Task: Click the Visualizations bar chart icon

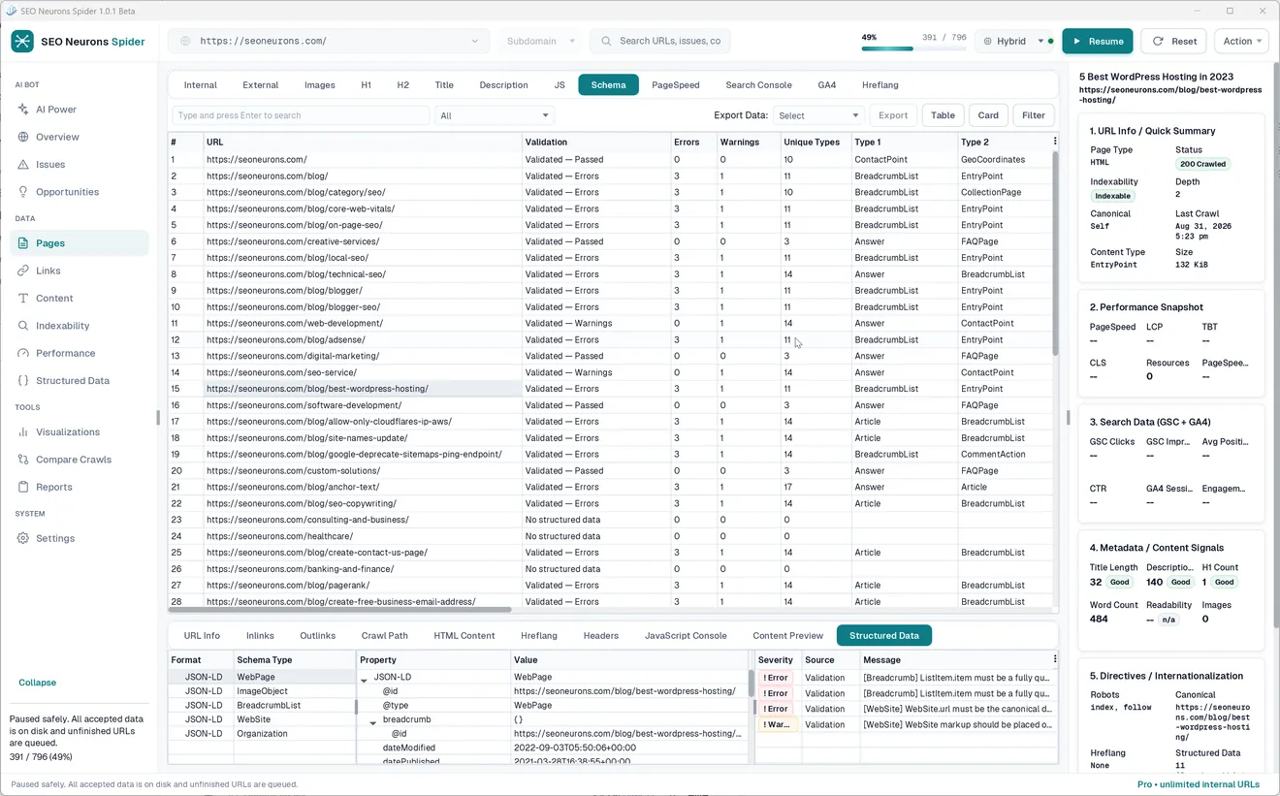Action: click(23, 432)
